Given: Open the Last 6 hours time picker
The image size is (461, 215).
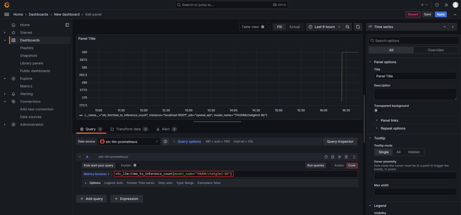Looking at the screenshot, I should 324,27.
